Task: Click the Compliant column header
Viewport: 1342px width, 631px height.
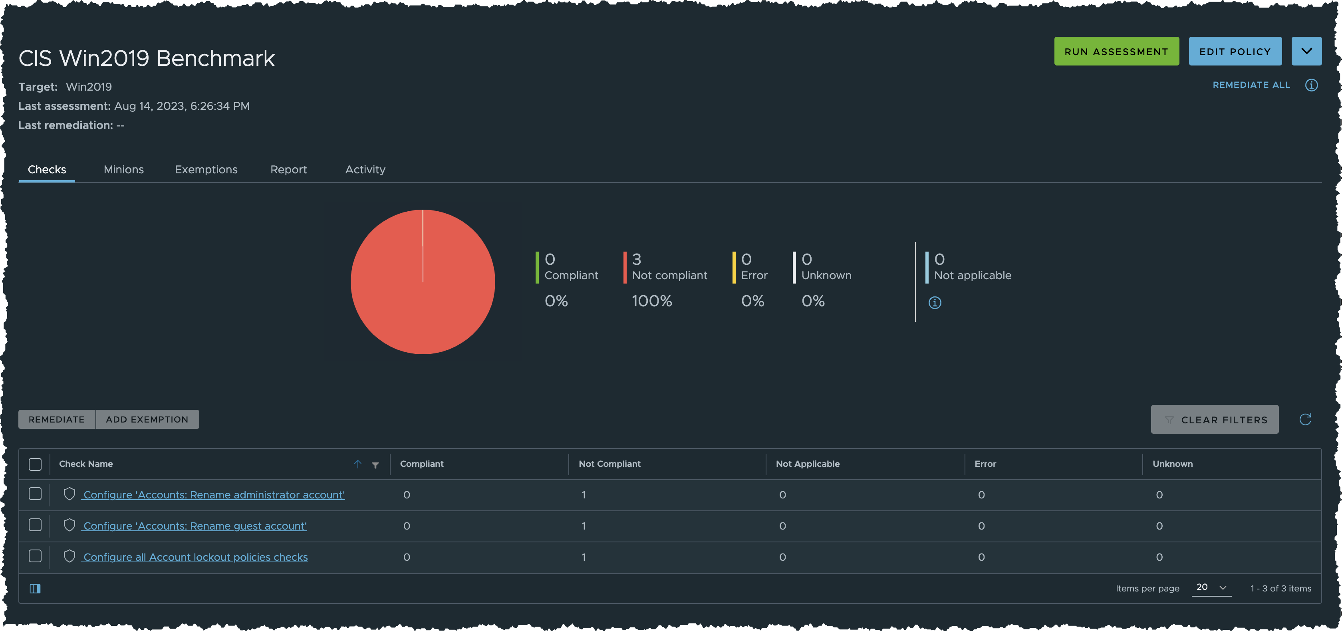Action: point(421,464)
